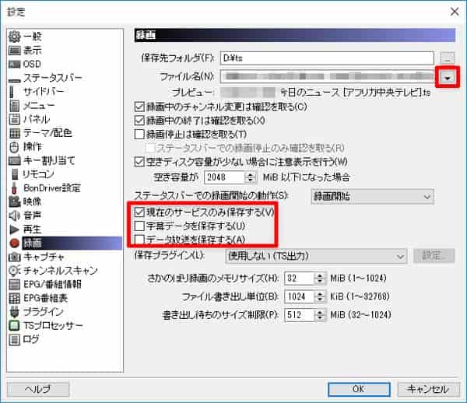Open the 一般 settings gear icon
The width and height of the screenshot is (467, 403).
pos(14,37)
